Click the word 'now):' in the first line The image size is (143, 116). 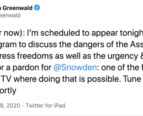click(14, 33)
